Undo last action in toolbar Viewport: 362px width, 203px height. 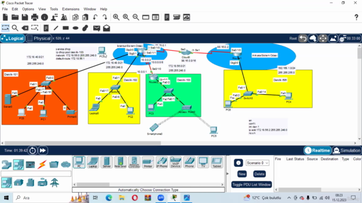(95, 17)
